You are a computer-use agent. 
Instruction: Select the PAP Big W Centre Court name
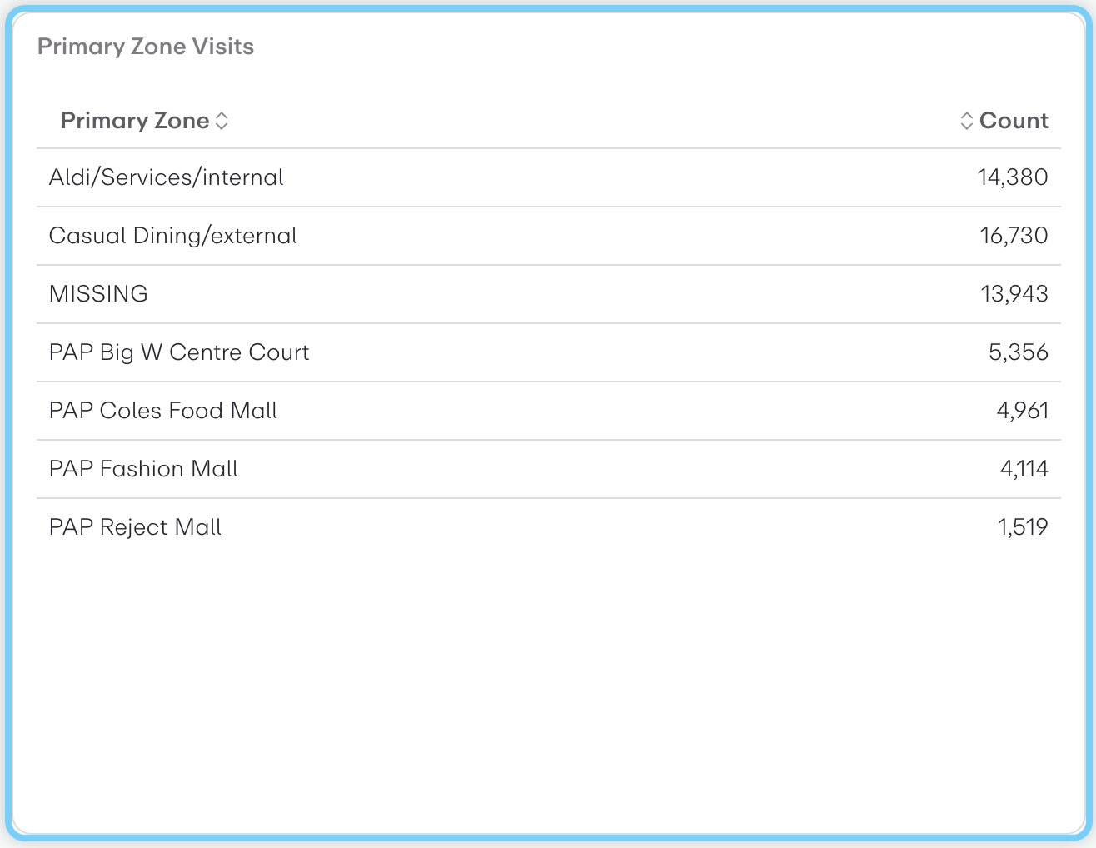pyautogui.click(x=179, y=352)
